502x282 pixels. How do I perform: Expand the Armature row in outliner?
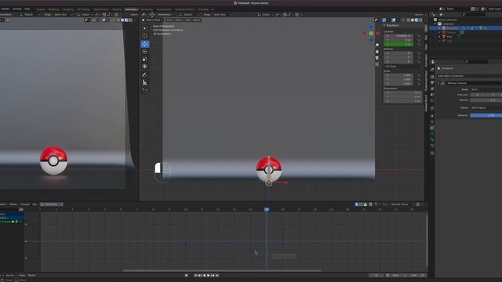click(439, 28)
